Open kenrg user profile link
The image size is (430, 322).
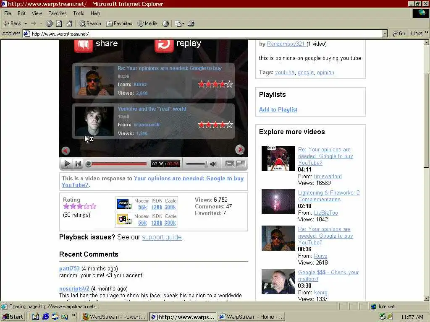pos(320,292)
